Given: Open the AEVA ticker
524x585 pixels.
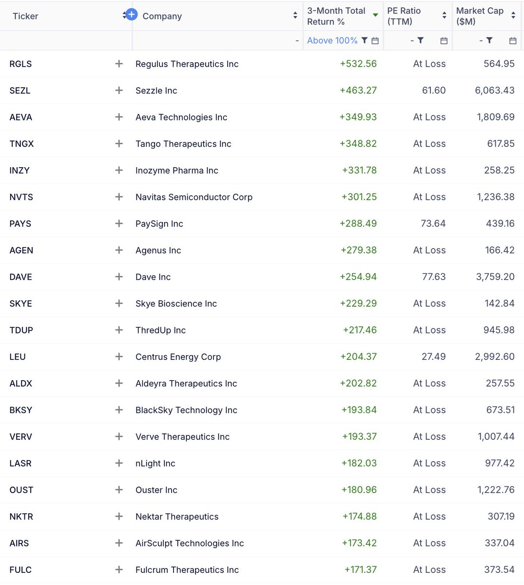Looking at the screenshot, I should click(x=21, y=117).
